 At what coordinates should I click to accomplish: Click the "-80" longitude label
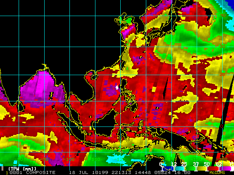(x=19, y=159)
